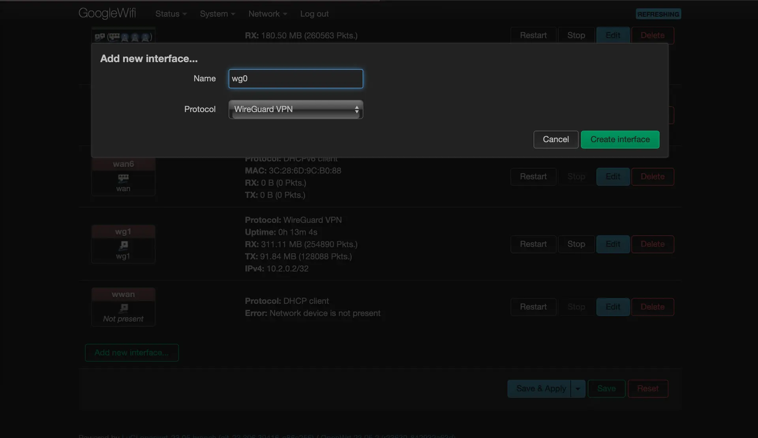758x438 pixels.
Task: Click the wan6 device icon
Action: [123, 178]
